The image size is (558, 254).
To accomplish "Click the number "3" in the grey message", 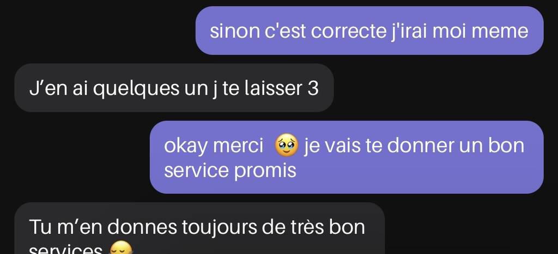I will click(x=312, y=89).
